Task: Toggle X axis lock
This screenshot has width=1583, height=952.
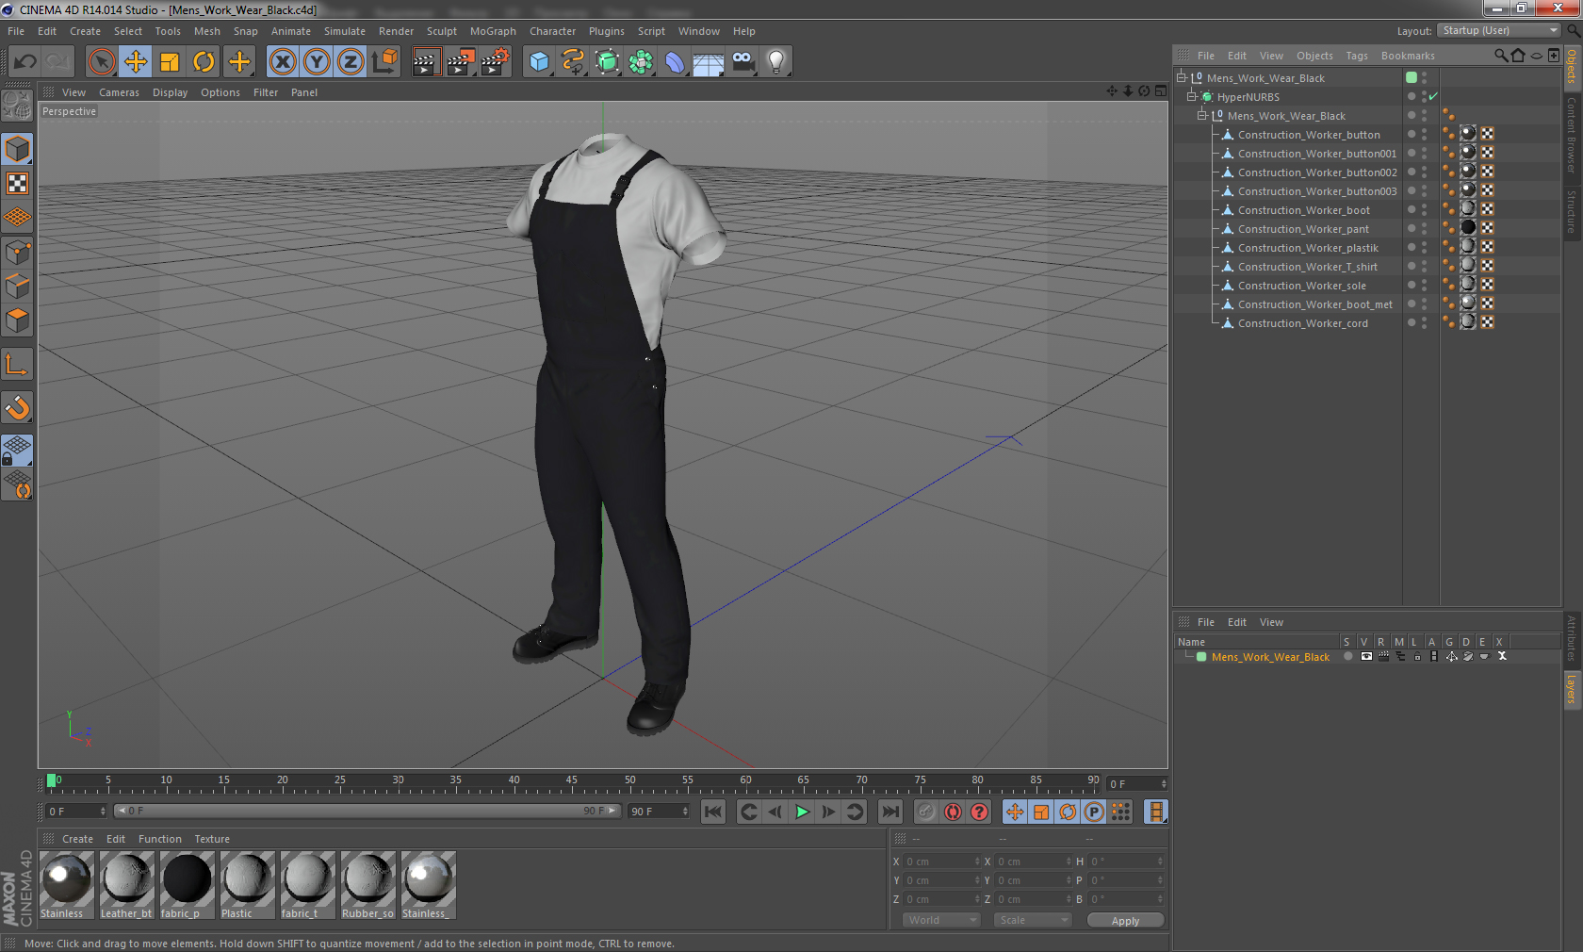Action: click(x=282, y=62)
